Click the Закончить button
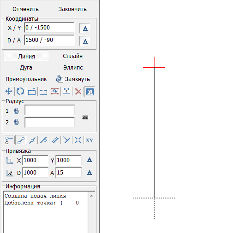252x233 pixels. [x=72, y=9]
